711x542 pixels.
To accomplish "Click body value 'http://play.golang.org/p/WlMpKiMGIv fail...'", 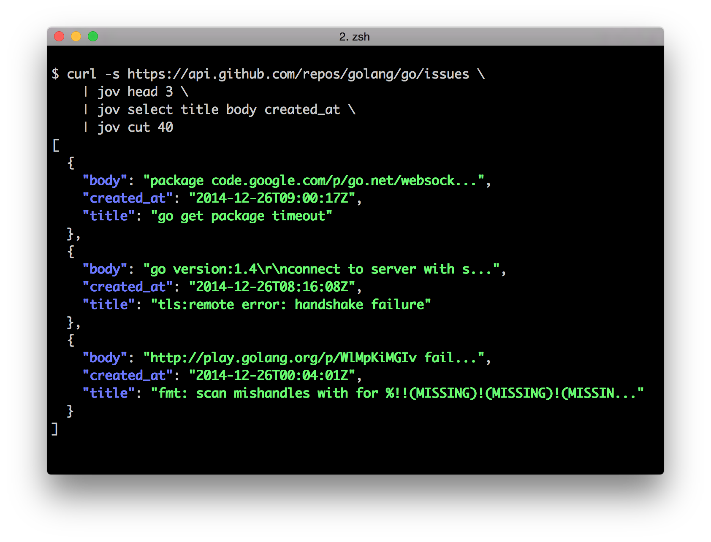I will (314, 358).
